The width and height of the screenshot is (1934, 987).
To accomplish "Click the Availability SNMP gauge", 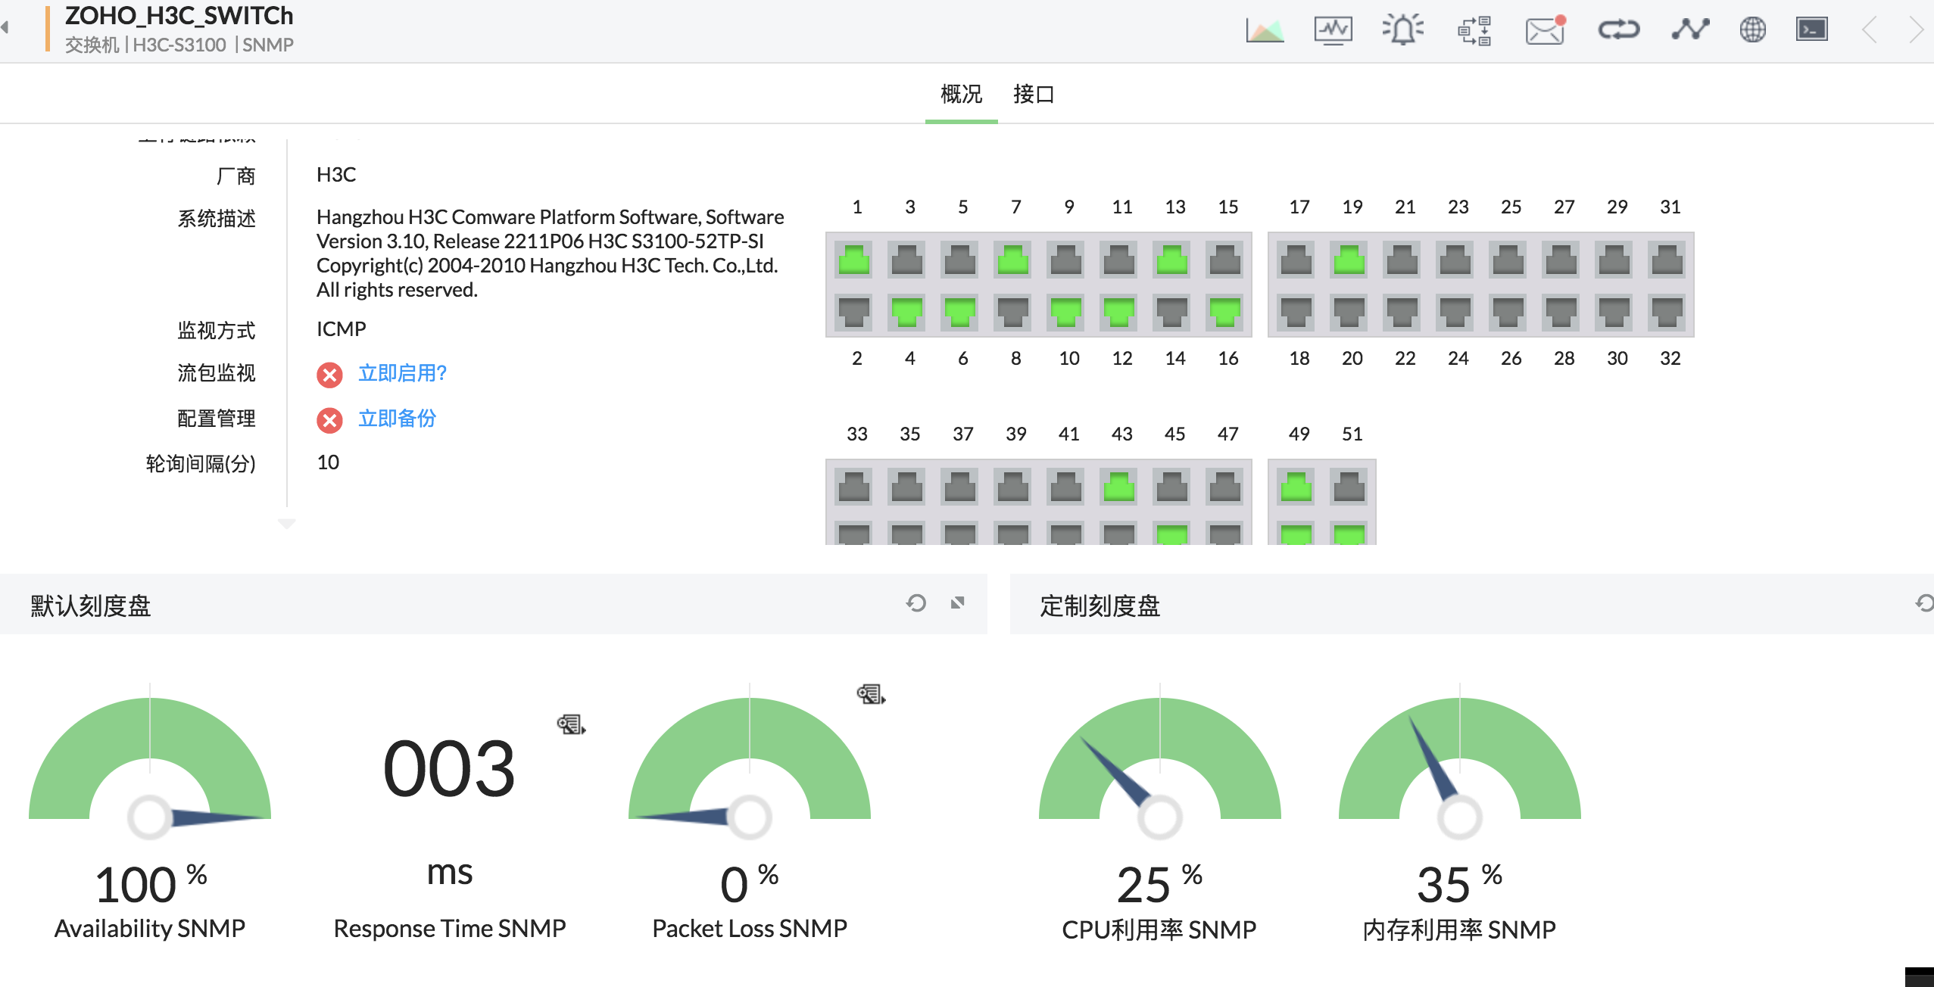I will click(x=150, y=761).
